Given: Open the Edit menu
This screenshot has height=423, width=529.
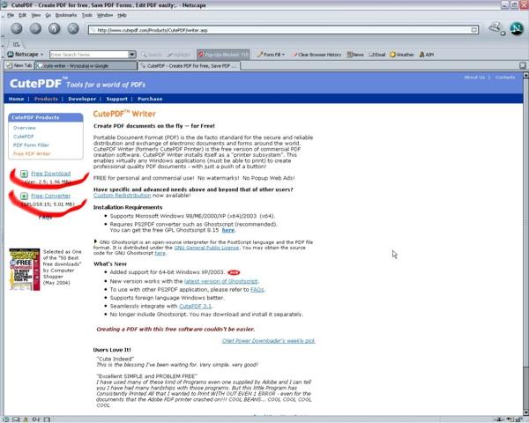Looking at the screenshot, I should pyautogui.click(x=23, y=15).
